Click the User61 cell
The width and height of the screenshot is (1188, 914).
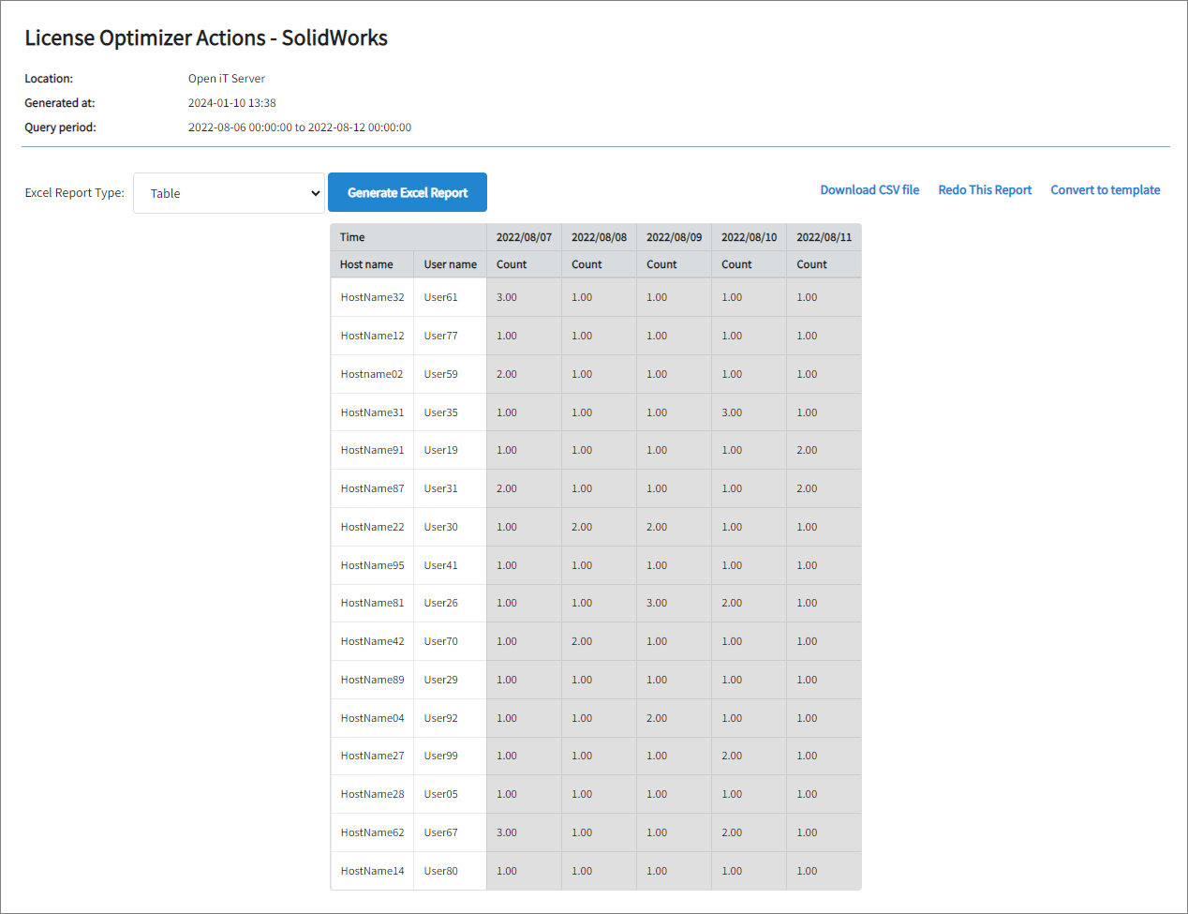440,297
